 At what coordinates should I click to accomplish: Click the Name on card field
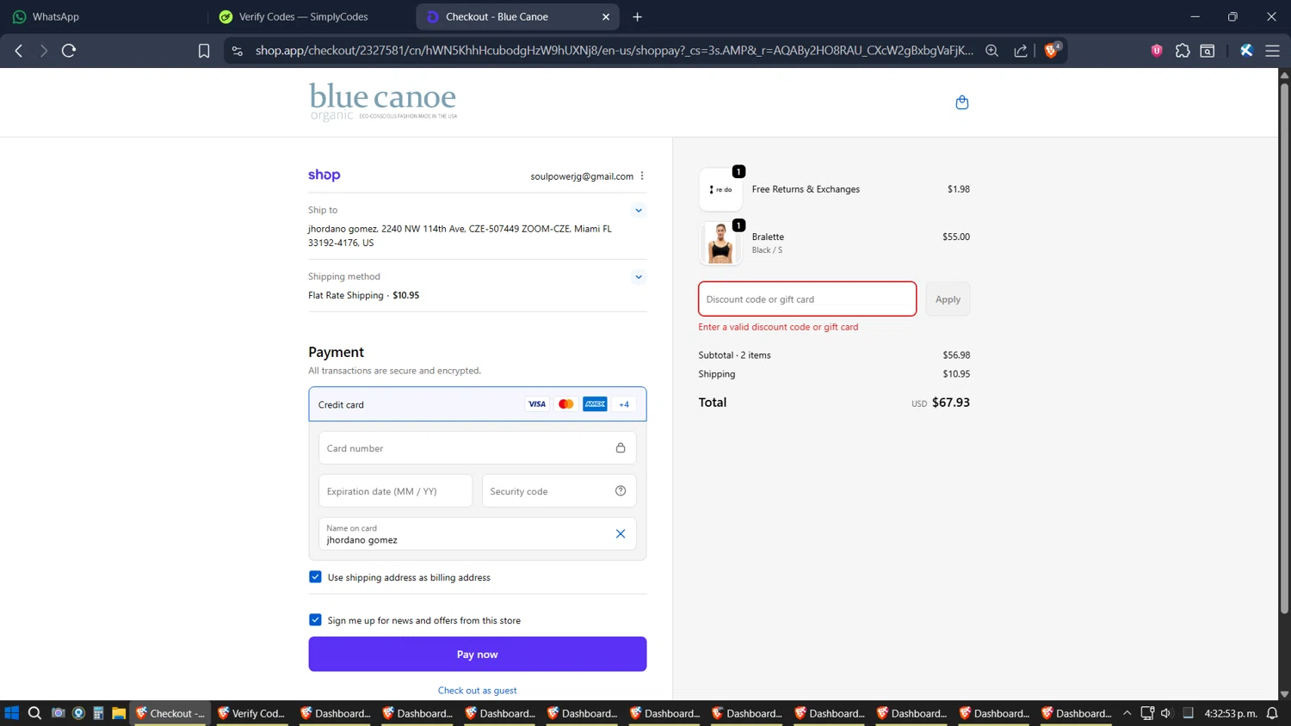pyautogui.click(x=478, y=534)
